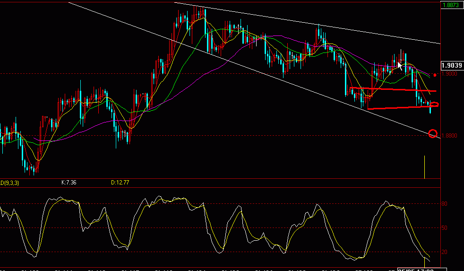Click the 20 level on oscillator scale
Viewport: 464px width, 271px height.
point(444,252)
